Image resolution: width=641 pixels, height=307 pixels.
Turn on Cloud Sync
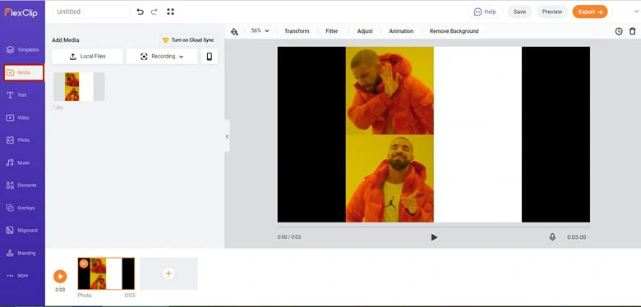pyautogui.click(x=188, y=40)
